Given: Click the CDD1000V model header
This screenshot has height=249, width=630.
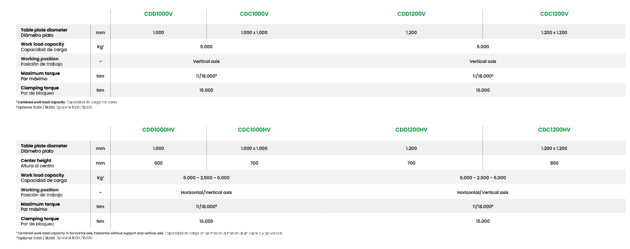Looking at the screenshot, I should [x=158, y=14].
